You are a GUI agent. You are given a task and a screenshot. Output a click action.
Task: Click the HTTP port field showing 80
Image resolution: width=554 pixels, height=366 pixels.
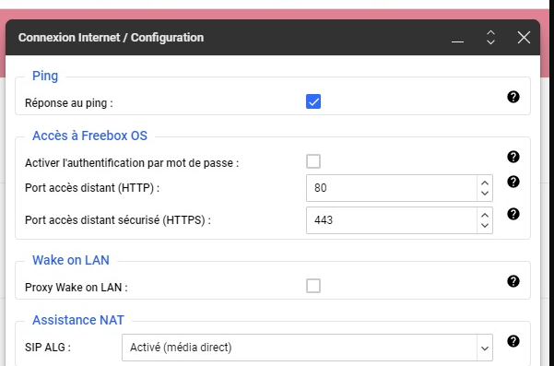(392, 188)
